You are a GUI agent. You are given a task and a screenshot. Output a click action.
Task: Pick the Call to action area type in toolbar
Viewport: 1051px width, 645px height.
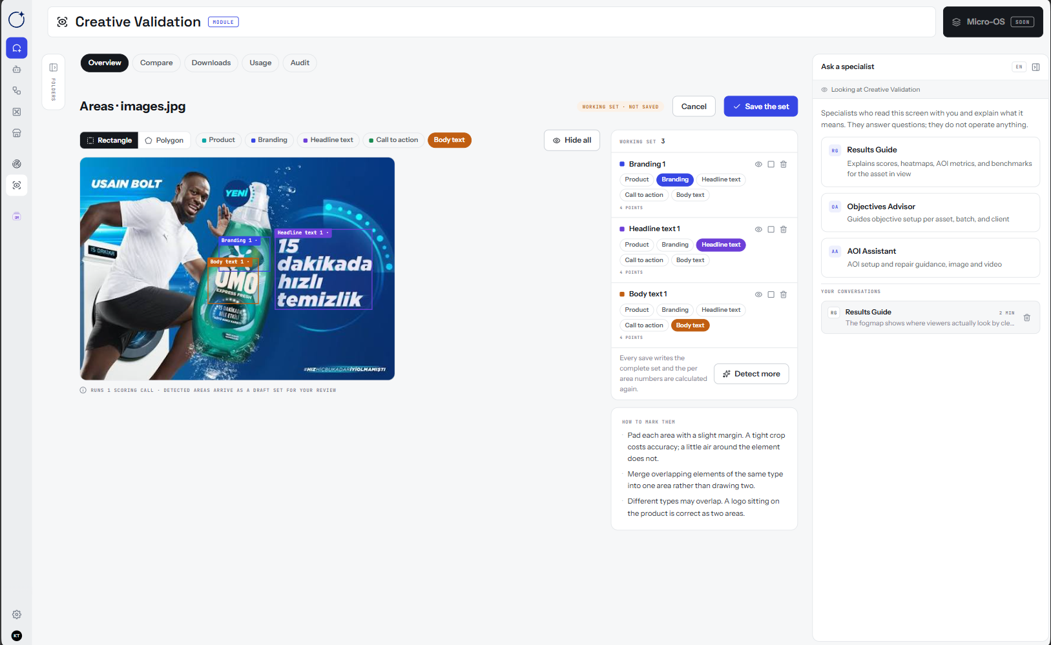click(x=393, y=140)
